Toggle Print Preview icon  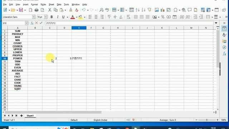click(43, 10)
